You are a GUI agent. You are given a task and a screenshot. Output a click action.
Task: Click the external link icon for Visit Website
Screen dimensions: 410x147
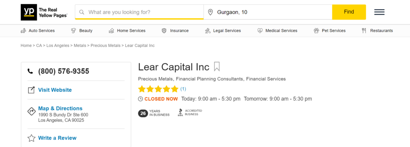pyautogui.click(x=31, y=90)
